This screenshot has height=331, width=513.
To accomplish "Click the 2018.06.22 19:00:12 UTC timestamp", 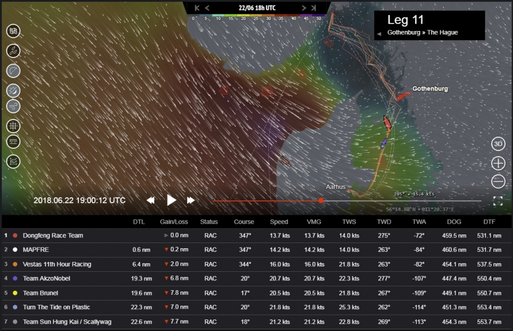I will tap(79, 201).
